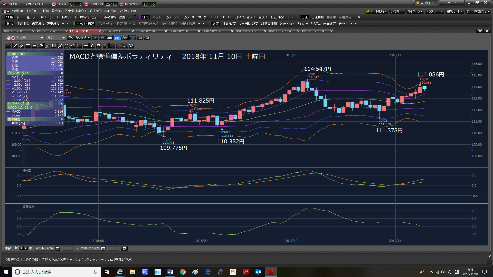Click the blue information icon
This screenshot has height=277, width=493.
point(102,38)
